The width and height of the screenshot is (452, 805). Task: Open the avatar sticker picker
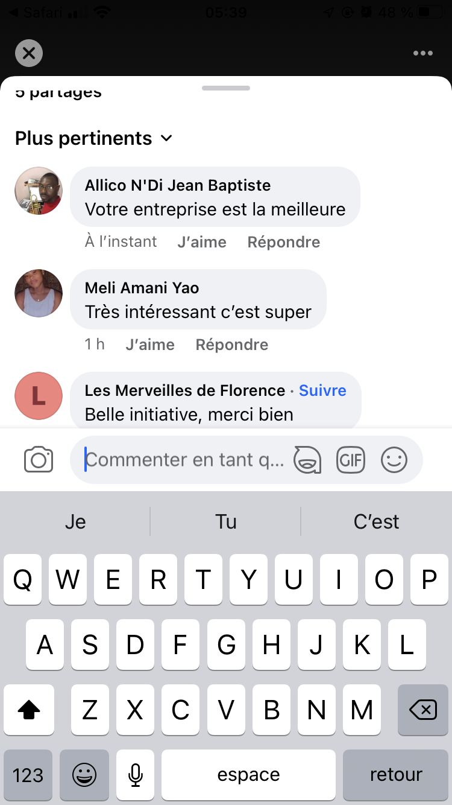(x=307, y=460)
